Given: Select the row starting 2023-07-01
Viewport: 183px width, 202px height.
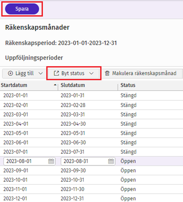Looking at the screenshot, I should pyautogui.click(x=91, y=152).
